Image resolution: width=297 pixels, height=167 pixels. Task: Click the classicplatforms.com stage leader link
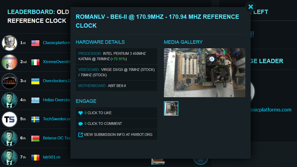271,110
